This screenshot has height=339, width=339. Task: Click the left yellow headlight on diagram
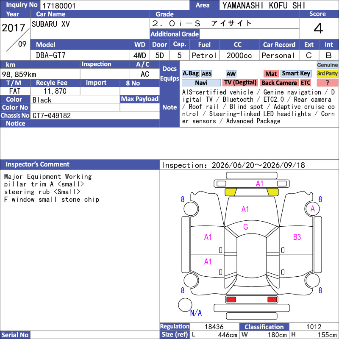(231, 192)
